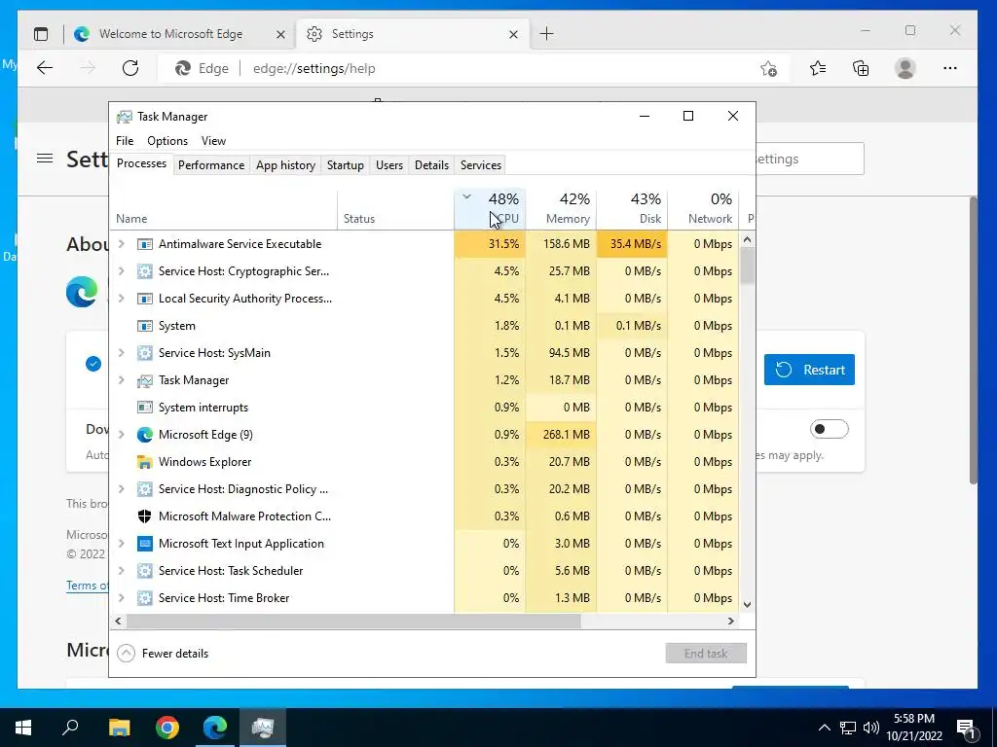Go back using Edge back arrow
The width and height of the screenshot is (997, 747).
pos(45,68)
